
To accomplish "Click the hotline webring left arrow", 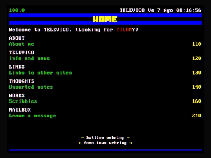I will click(82, 138).
